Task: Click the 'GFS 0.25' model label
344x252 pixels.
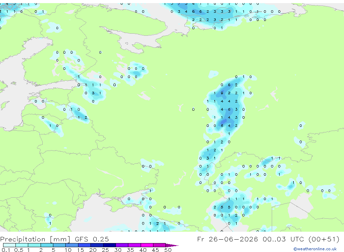Action: point(92,239)
